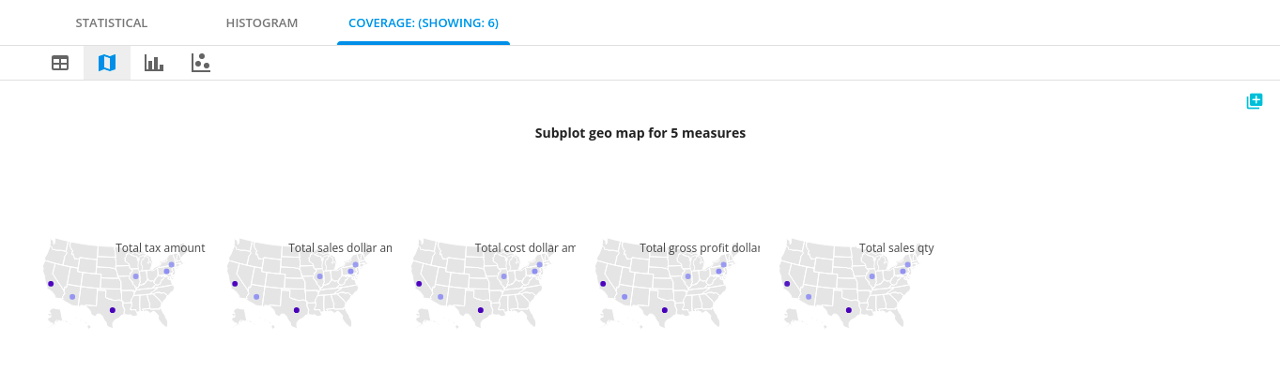1280x386 pixels.
Task: Click the Total gross profit dollar map
Action: pos(664,282)
